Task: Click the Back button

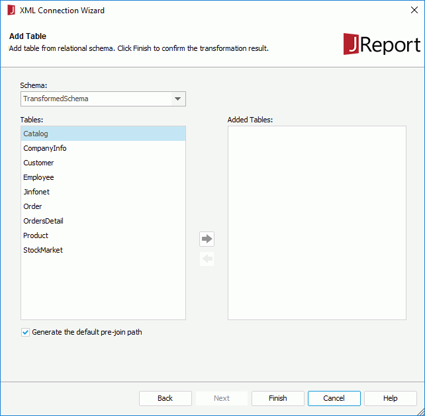Action: [x=165, y=398]
